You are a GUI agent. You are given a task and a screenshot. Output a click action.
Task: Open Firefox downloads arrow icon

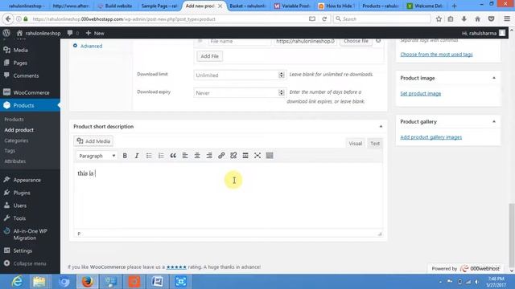point(463,19)
